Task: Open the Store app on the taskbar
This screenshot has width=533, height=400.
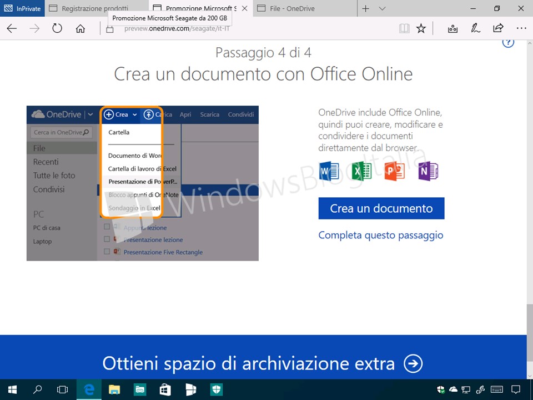Action: pyautogui.click(x=165, y=389)
